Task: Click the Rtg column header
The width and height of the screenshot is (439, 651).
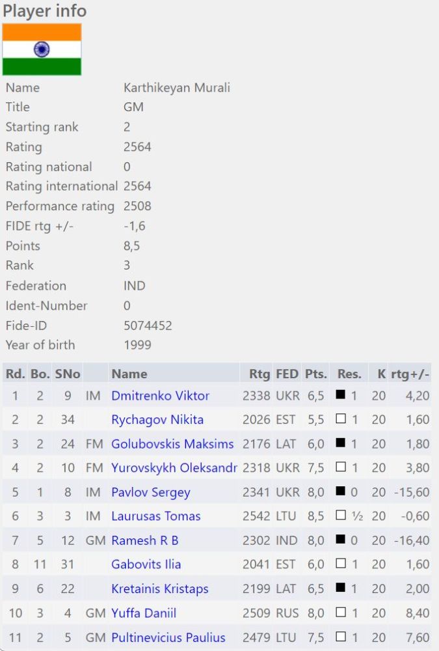Action: tap(259, 374)
